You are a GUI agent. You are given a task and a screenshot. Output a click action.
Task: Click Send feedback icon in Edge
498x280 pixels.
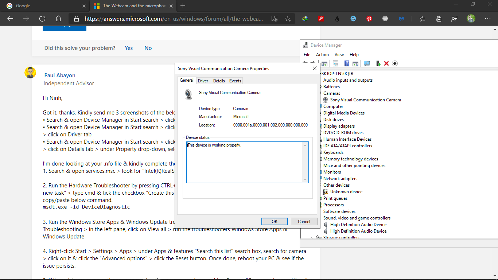(x=454, y=19)
